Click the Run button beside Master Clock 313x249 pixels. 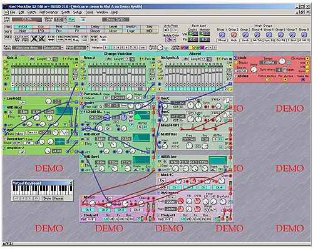[71, 19]
